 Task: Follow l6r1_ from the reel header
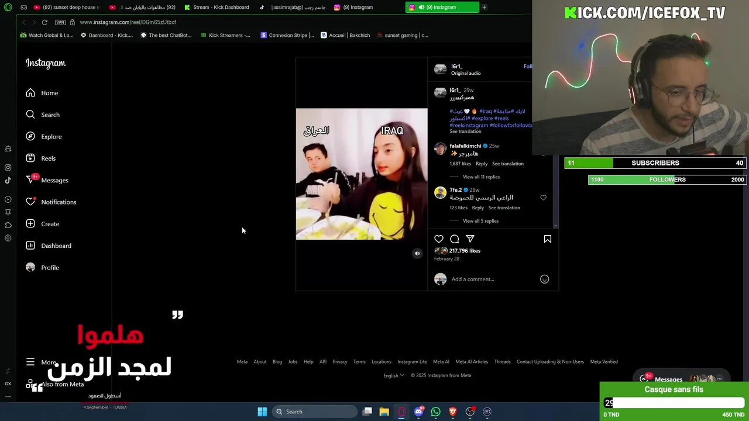click(527, 67)
